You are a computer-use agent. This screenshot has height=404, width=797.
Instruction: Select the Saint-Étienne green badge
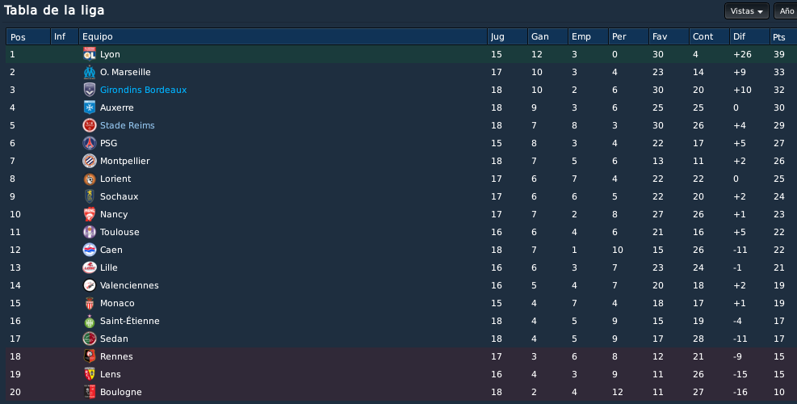(90, 321)
